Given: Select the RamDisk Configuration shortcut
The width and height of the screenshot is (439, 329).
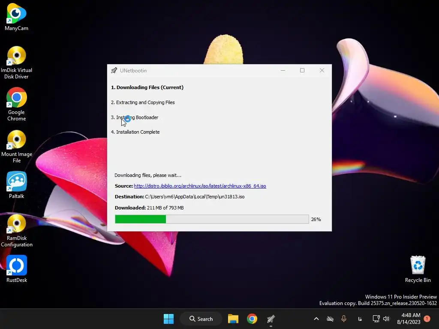Looking at the screenshot, I should pyautogui.click(x=16, y=230).
